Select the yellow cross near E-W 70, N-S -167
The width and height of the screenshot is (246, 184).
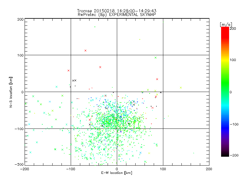pos(149,153)
